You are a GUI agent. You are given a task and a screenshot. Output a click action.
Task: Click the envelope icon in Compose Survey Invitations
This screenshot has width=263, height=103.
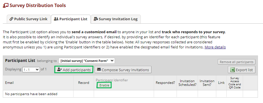click(x=99, y=70)
